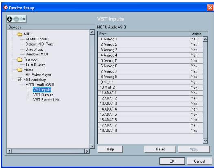This screenshot has height=168, width=214.
Task: Select the Transport folder label
Action: tap(31, 60)
